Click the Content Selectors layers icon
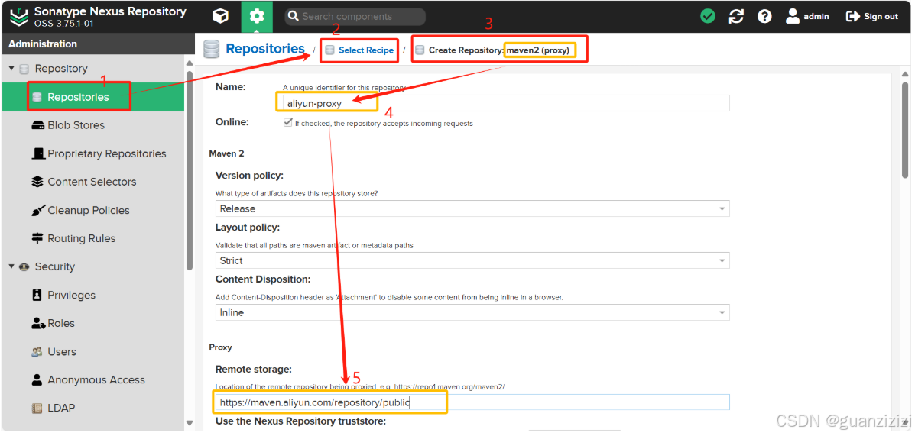The height and width of the screenshot is (436, 915). point(37,182)
